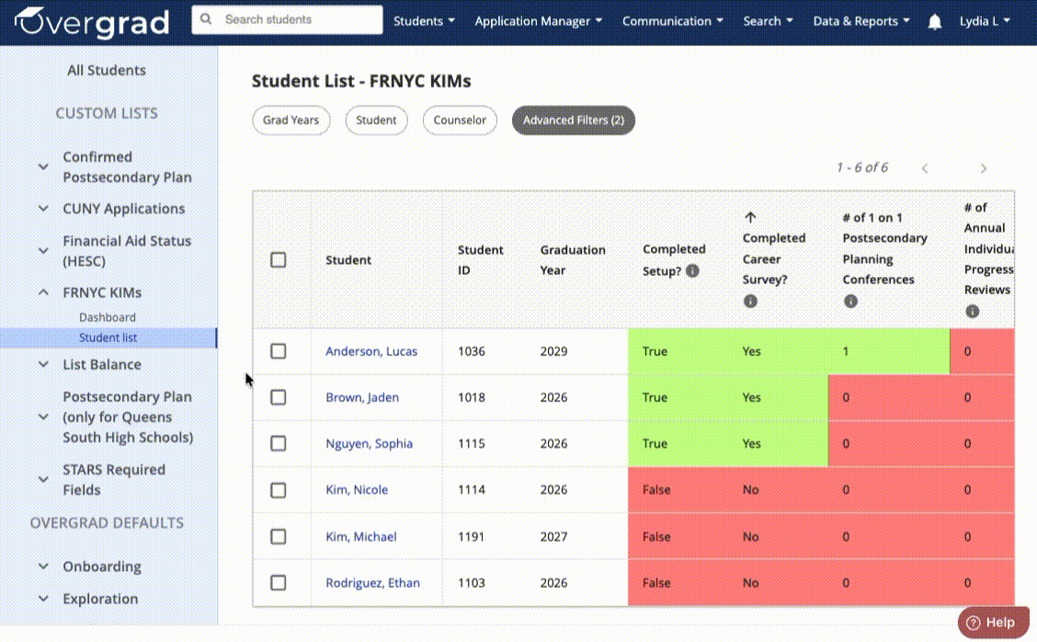
Task: Open Nguyen, Sophia student profile
Action: click(x=369, y=444)
